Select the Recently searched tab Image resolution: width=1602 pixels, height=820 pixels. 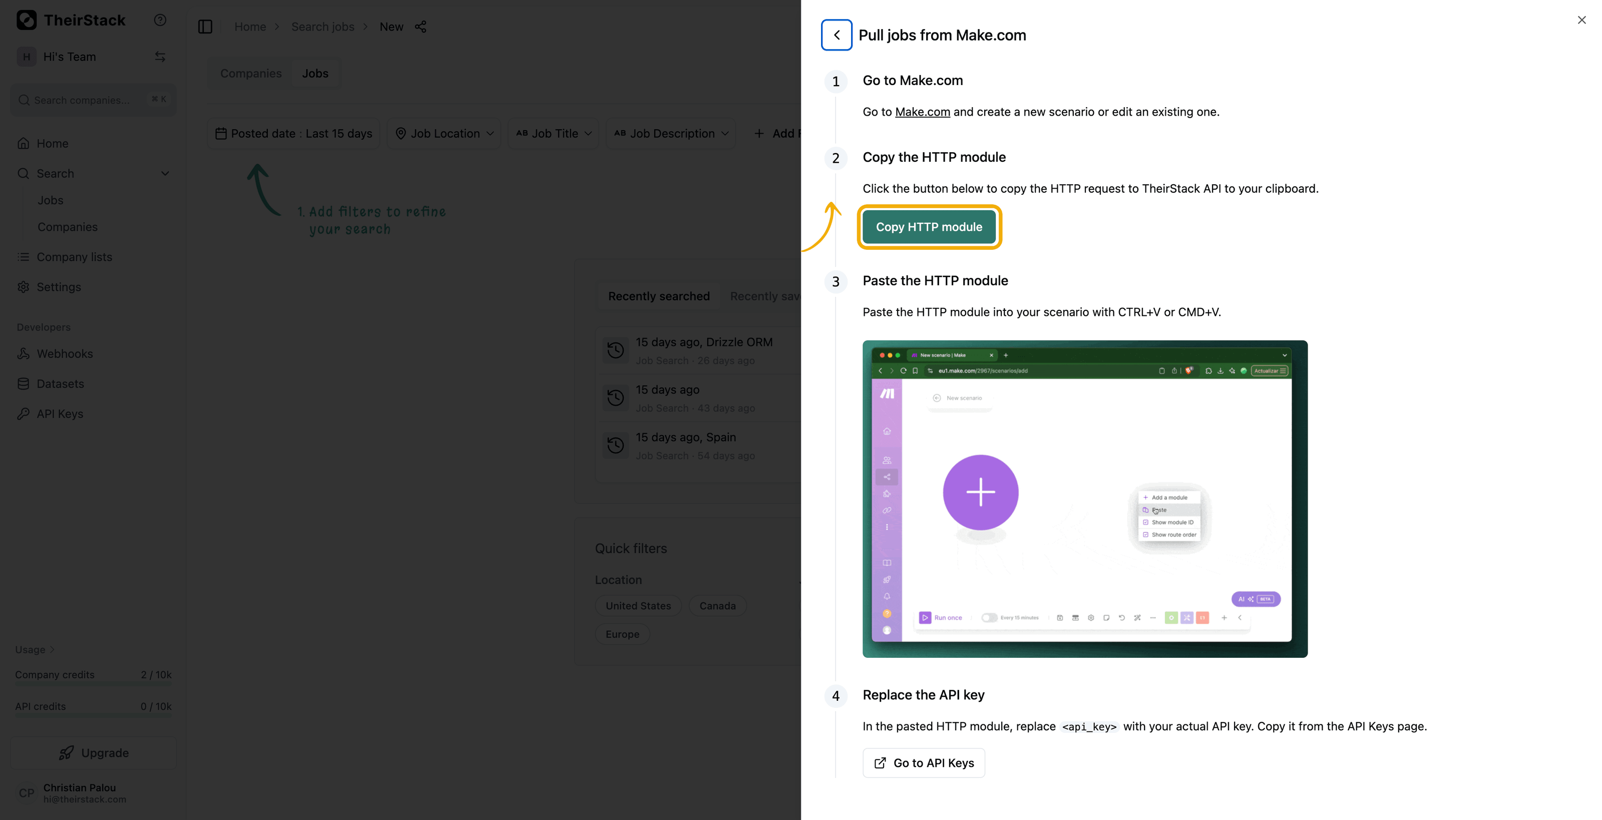tap(659, 296)
